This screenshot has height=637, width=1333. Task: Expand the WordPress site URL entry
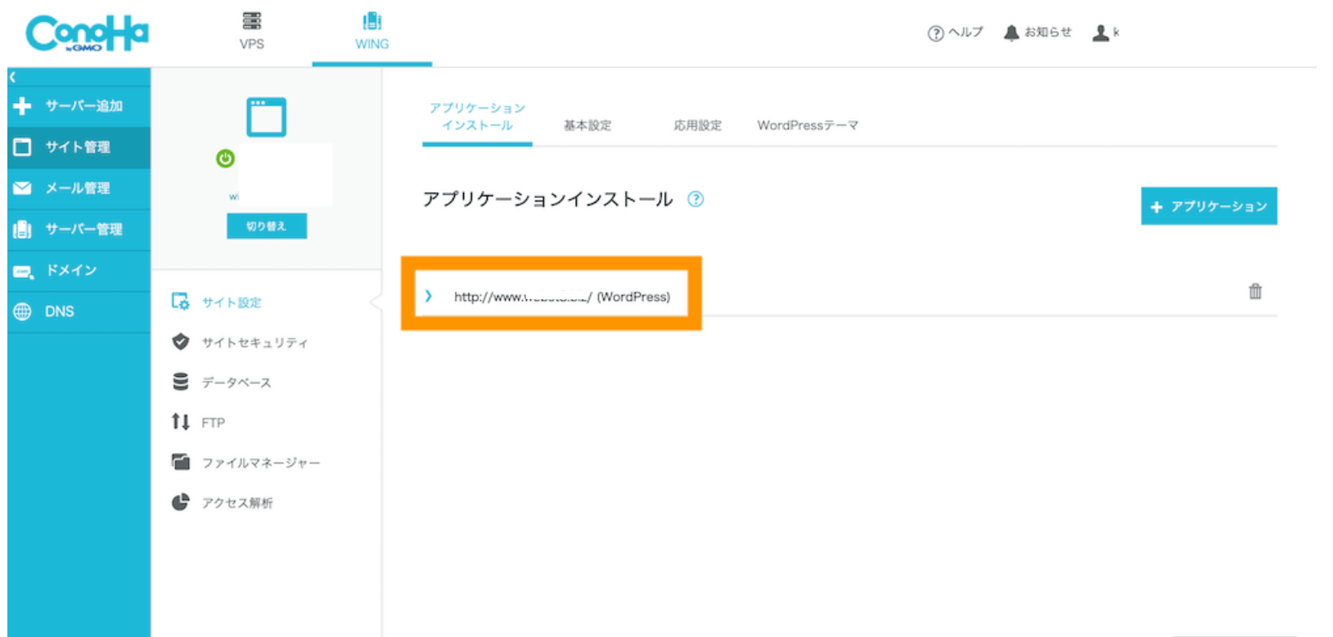428,296
